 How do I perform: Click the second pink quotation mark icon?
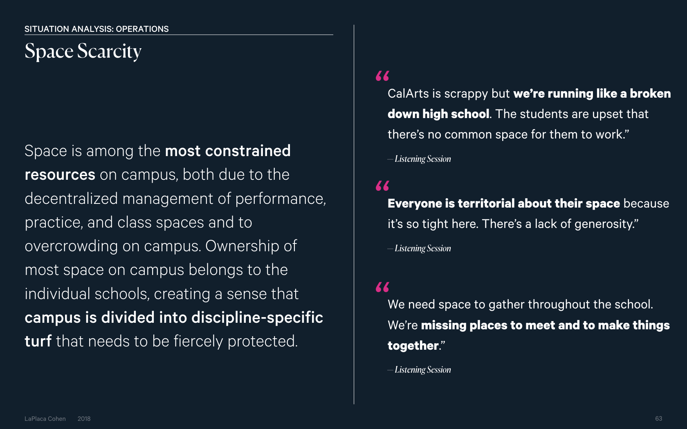pyautogui.click(x=382, y=186)
